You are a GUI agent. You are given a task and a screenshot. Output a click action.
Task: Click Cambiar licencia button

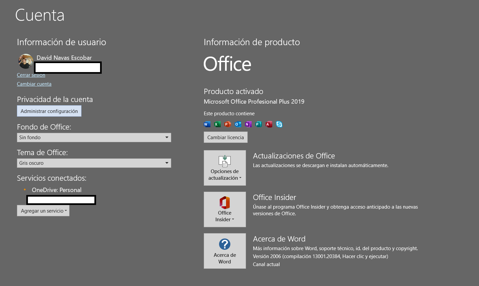(226, 137)
